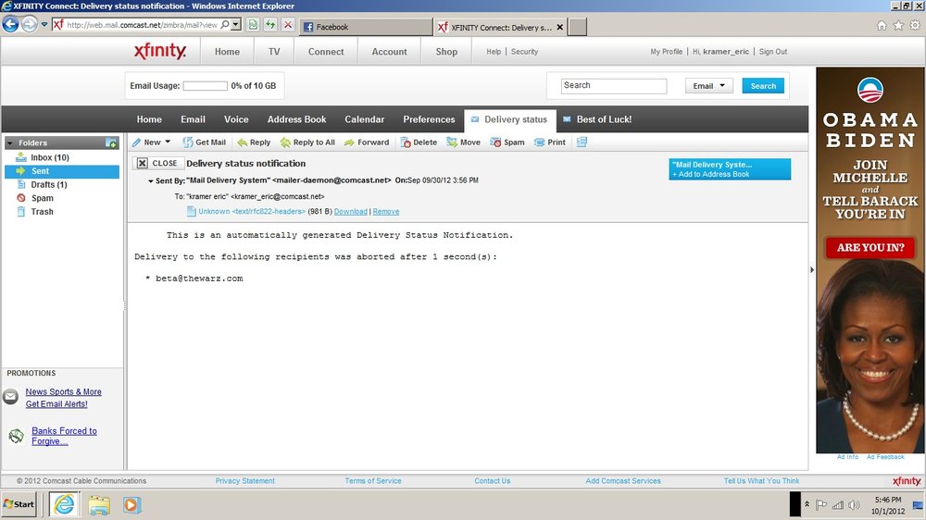Viewport: 926px width, 520px height.
Task: Mark this message as Spam
Action: click(x=507, y=142)
